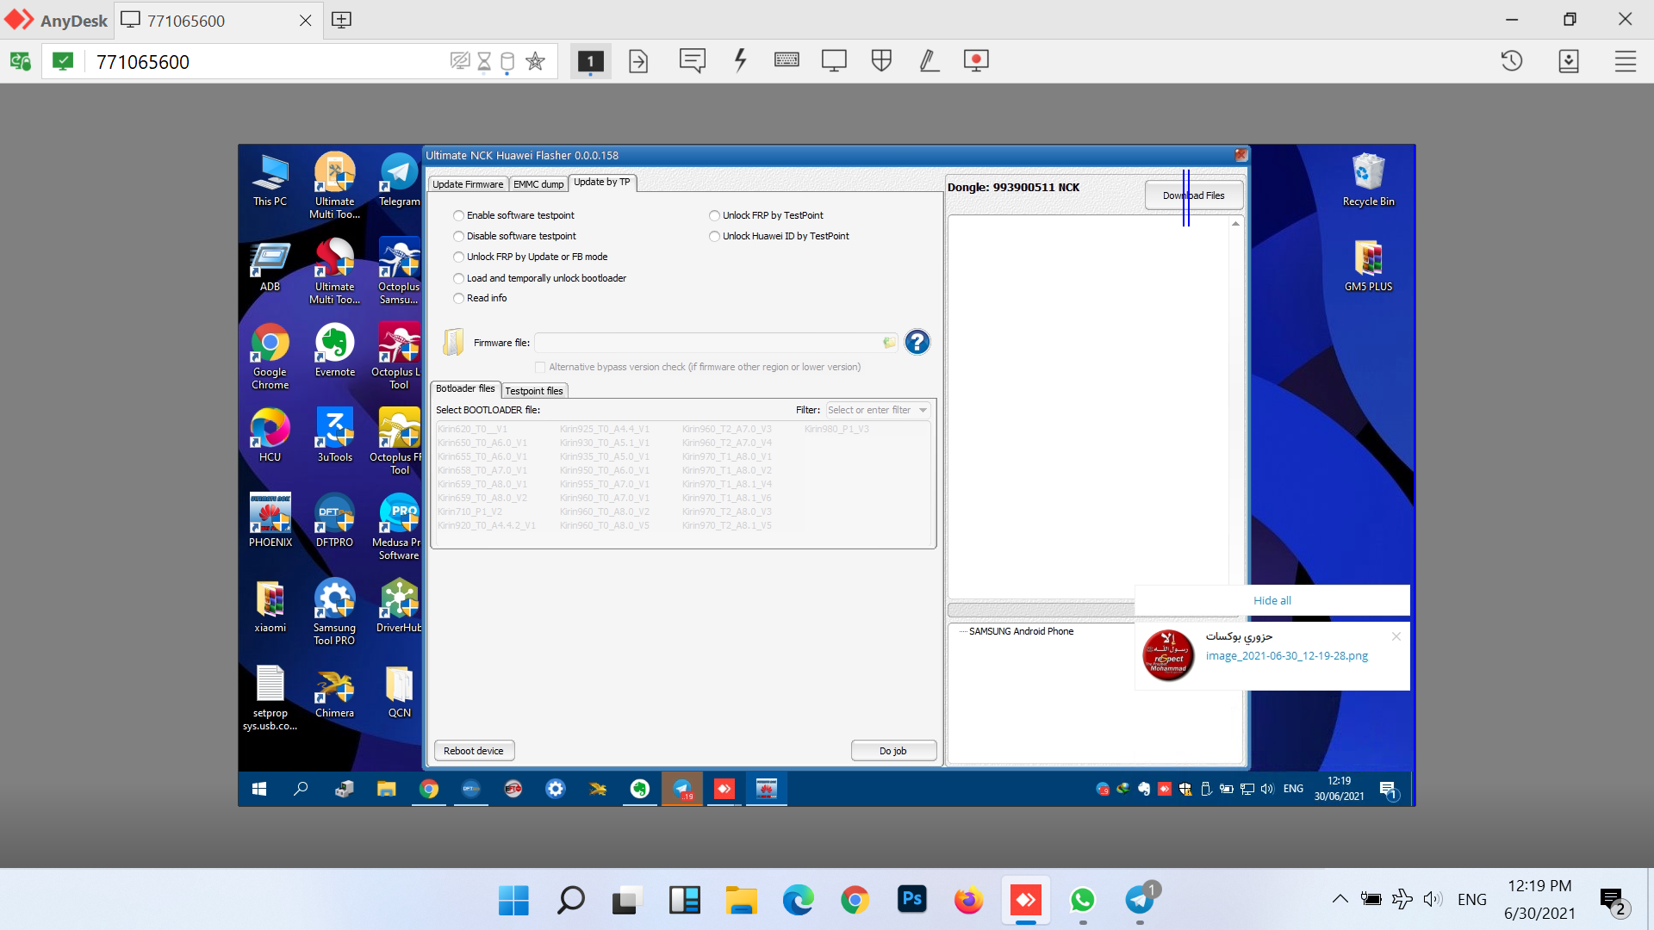Open 3uTools shortcut on remote desktop
1654x930 pixels.
click(x=335, y=435)
